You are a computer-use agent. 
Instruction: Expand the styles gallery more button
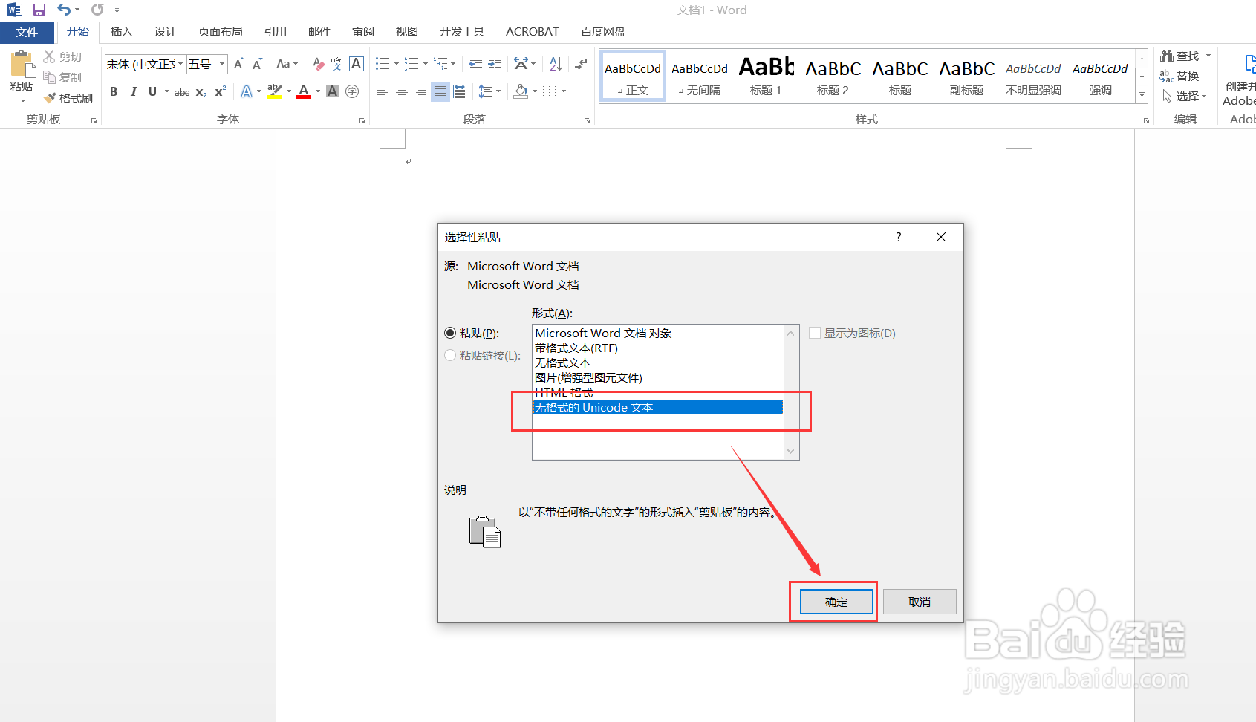[1142, 95]
